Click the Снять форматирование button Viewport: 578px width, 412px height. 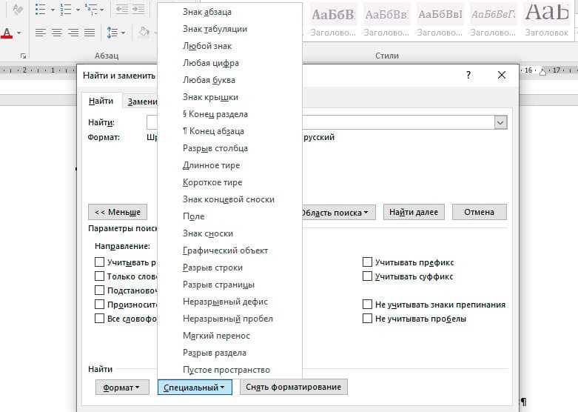click(x=293, y=387)
